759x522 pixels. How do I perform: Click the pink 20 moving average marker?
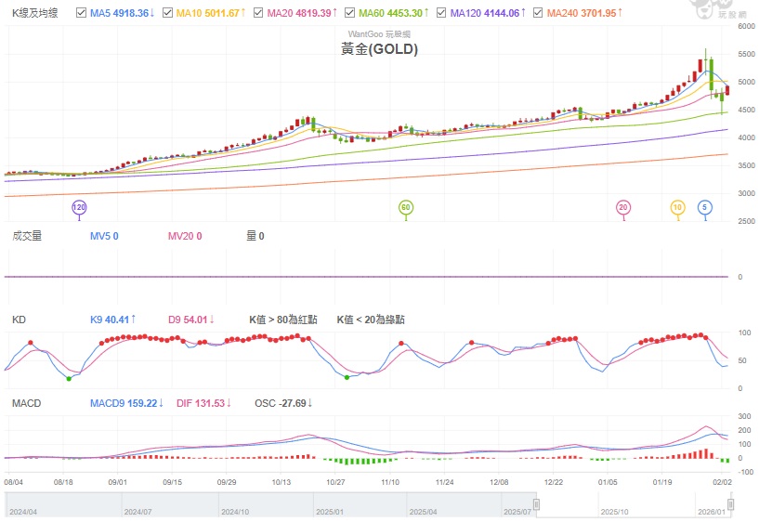click(x=623, y=207)
